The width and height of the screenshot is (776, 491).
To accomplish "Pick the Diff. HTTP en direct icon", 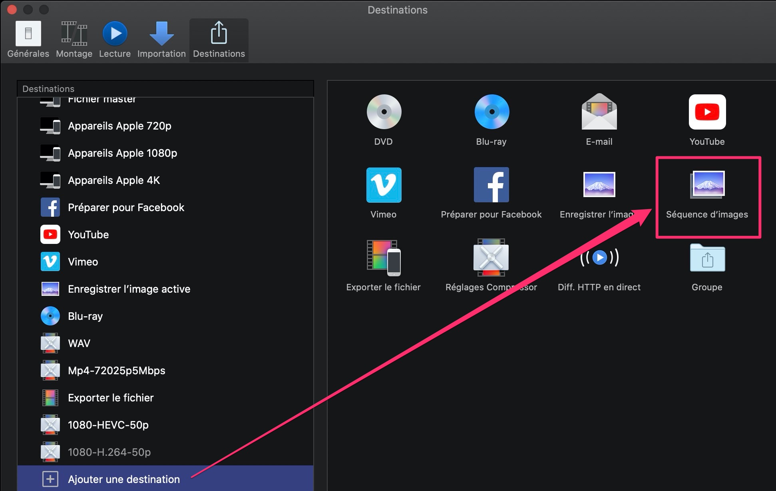I will pyautogui.click(x=599, y=257).
